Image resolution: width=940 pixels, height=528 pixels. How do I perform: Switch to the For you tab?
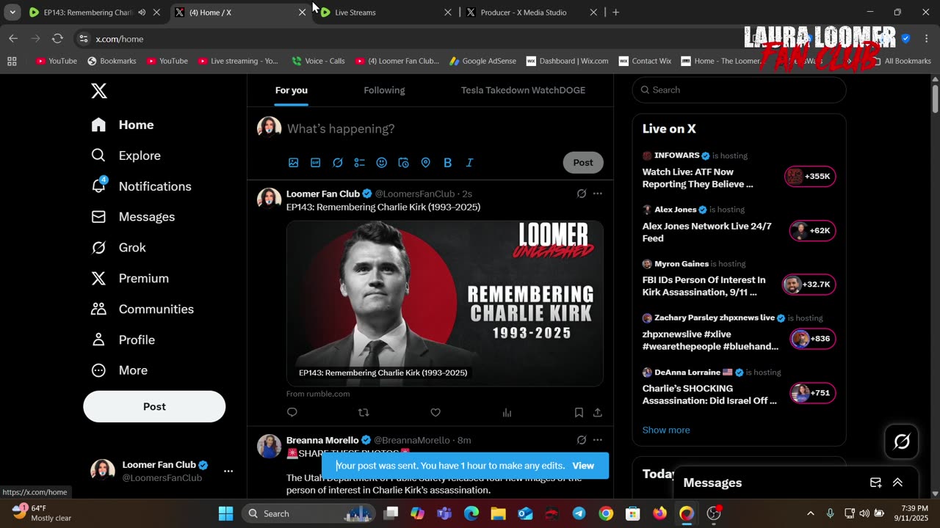coord(292,90)
